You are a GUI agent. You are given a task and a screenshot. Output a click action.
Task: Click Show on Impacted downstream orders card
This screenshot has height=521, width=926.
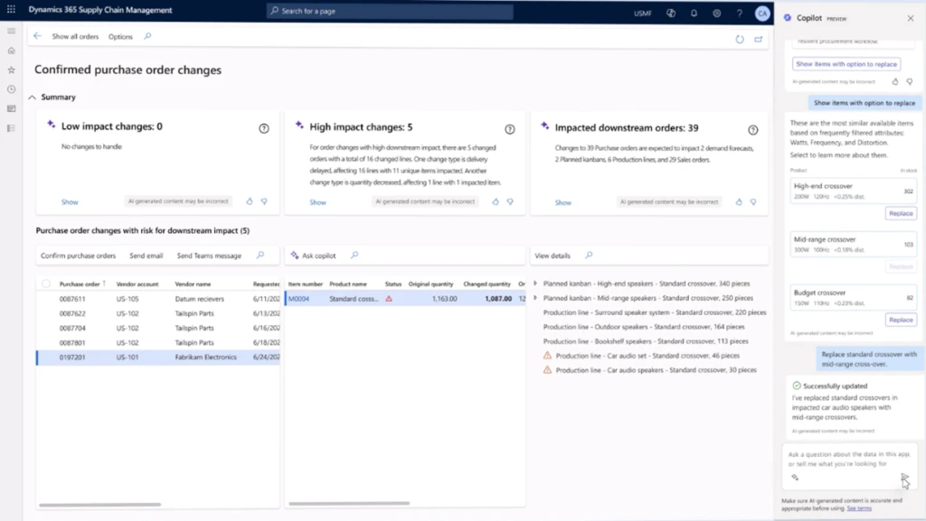563,202
